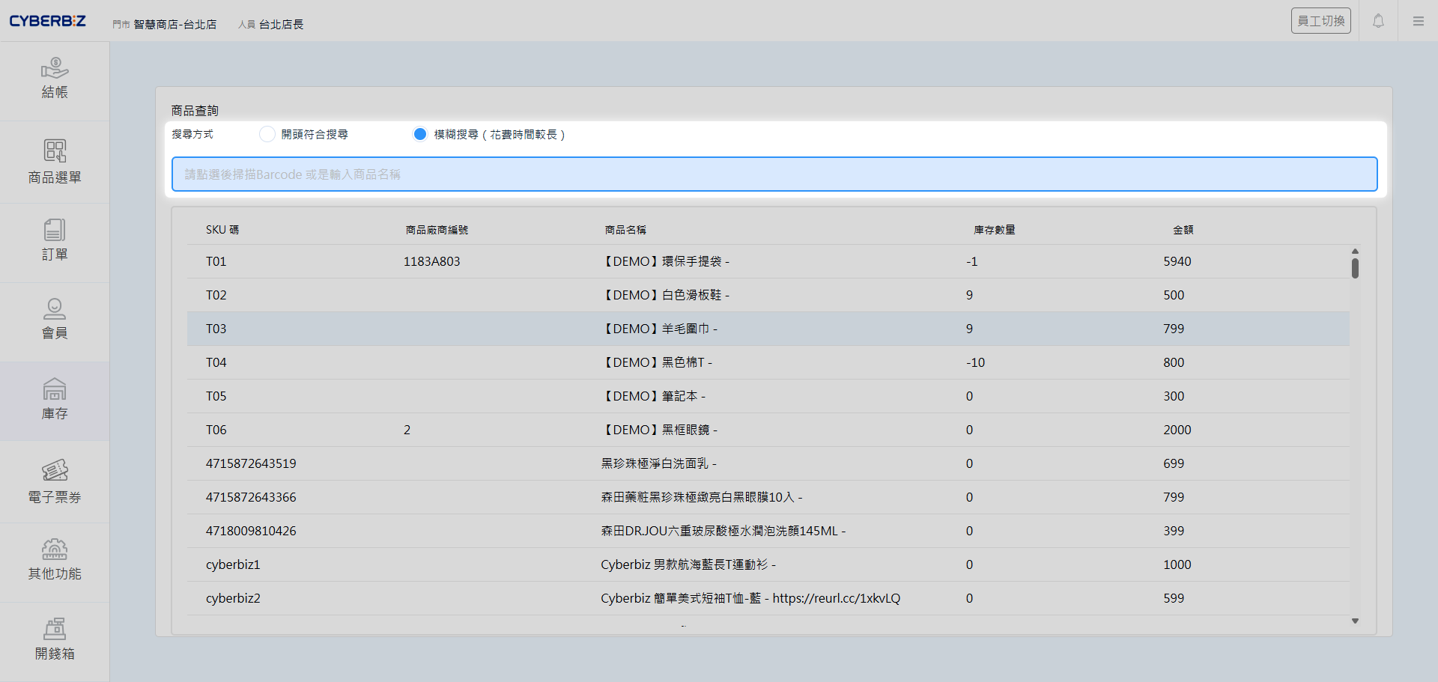The height and width of the screenshot is (682, 1438).
Task: Click the table scrollbar down arrow
Action: 1354,621
